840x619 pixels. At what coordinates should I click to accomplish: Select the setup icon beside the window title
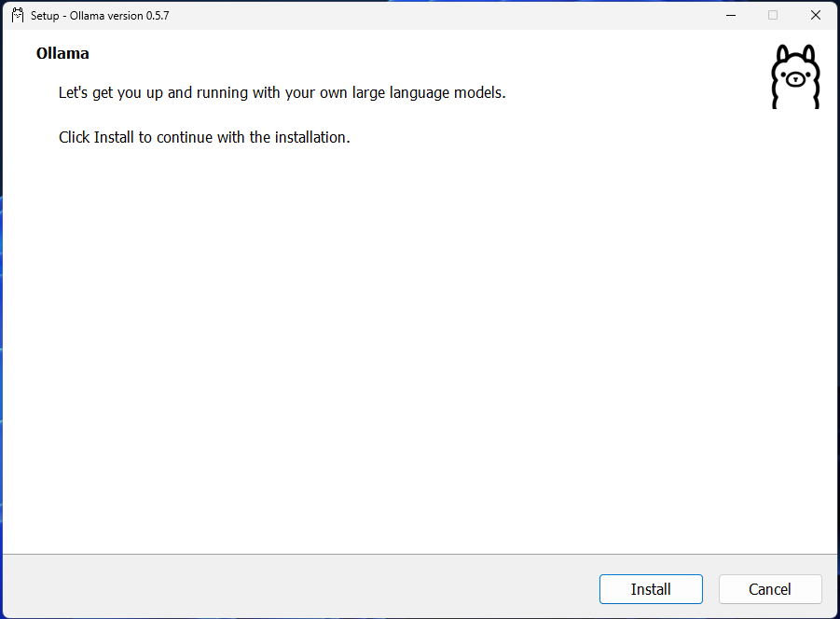(x=16, y=15)
